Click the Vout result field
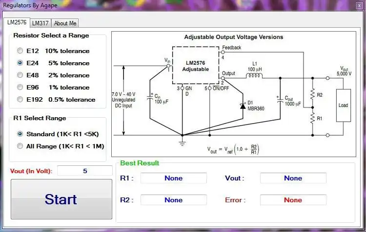The width and height of the screenshot is (366, 232). 293,178
